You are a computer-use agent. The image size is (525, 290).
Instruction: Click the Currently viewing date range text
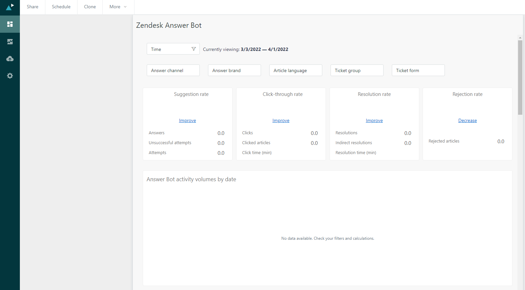coord(246,49)
